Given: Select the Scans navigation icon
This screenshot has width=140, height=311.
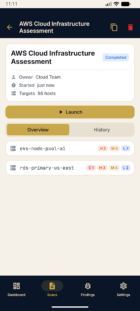Looking at the screenshot, I should coord(52,286).
